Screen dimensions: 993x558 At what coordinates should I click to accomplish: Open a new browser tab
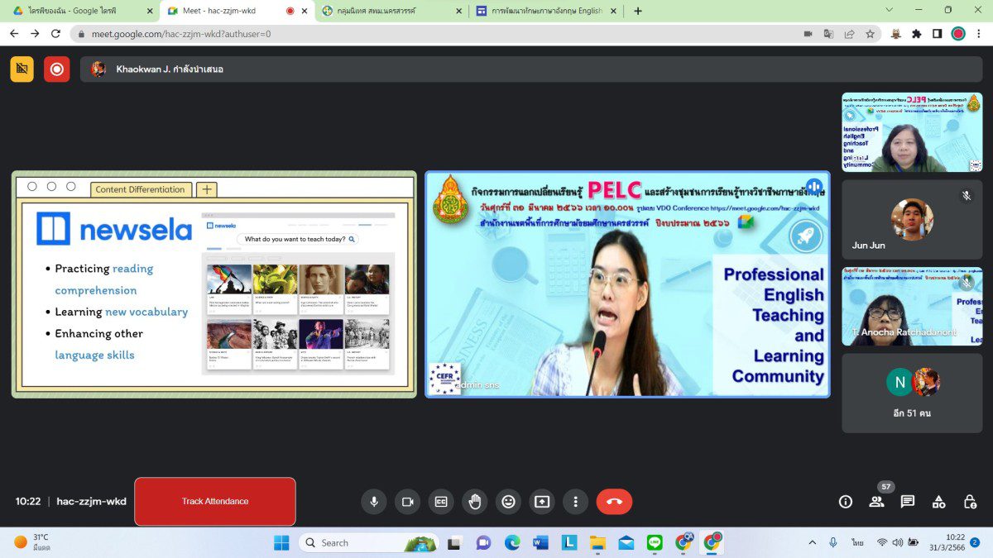coord(637,11)
